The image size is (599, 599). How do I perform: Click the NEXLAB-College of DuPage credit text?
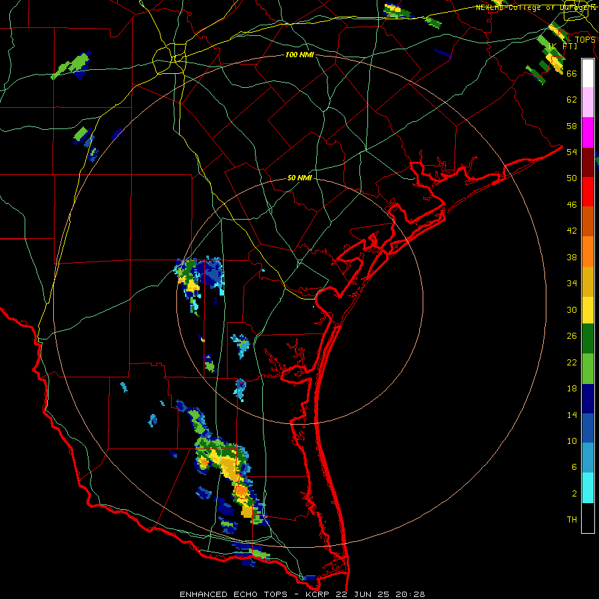tap(536, 7)
